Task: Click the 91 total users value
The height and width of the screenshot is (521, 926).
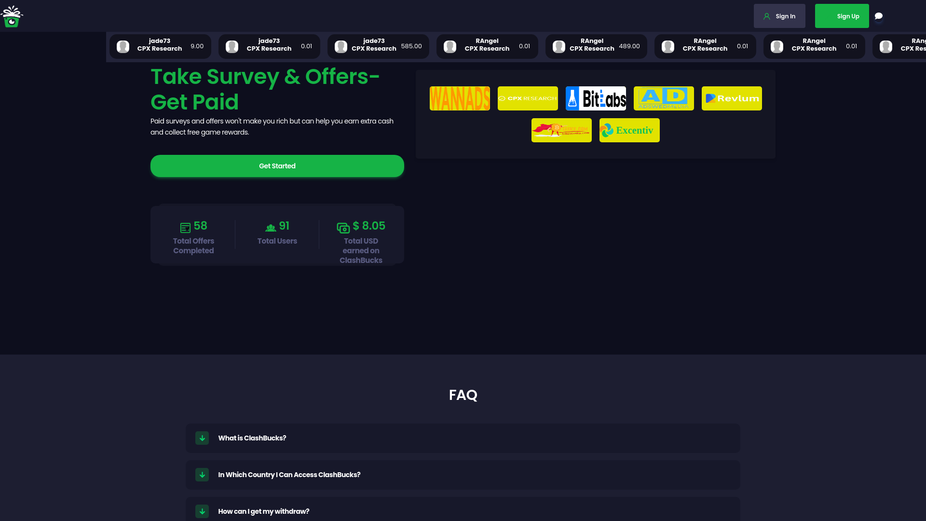Action: click(285, 226)
